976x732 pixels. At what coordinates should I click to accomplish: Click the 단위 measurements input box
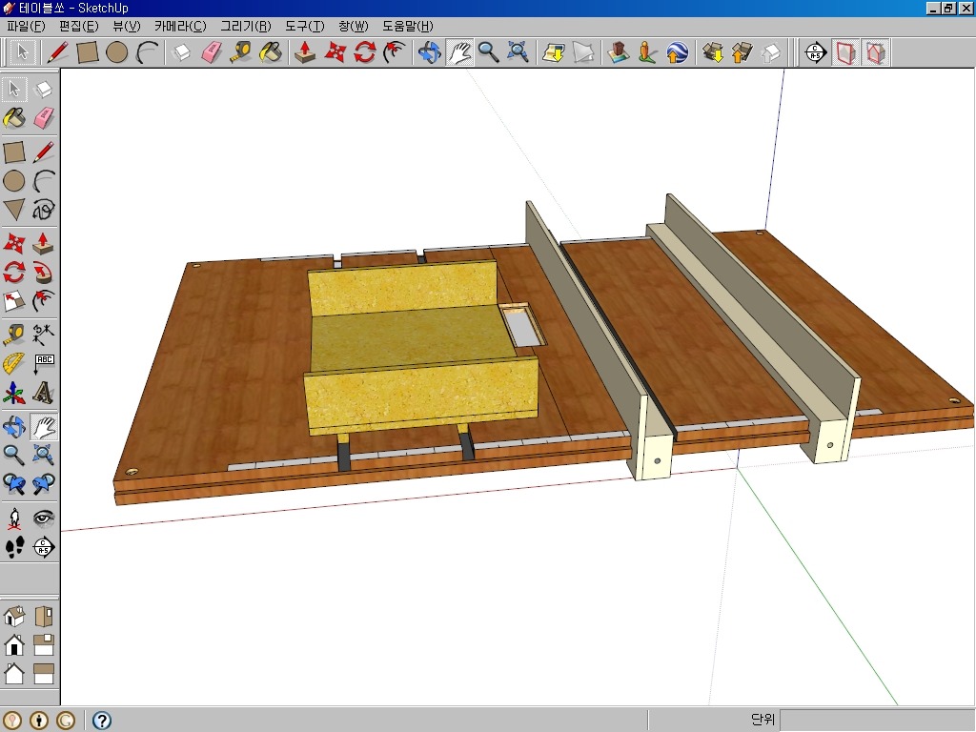pos(875,721)
